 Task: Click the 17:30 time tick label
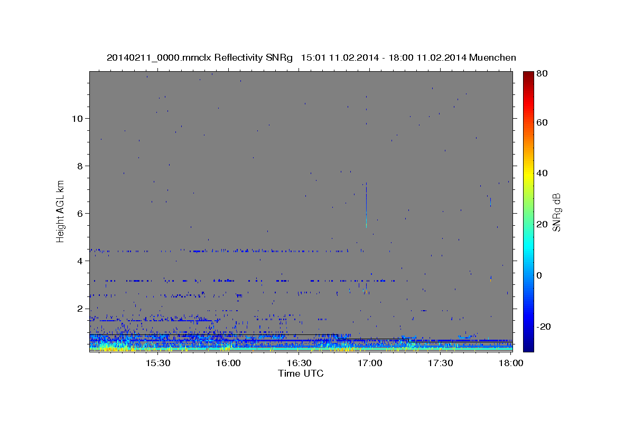441,363
